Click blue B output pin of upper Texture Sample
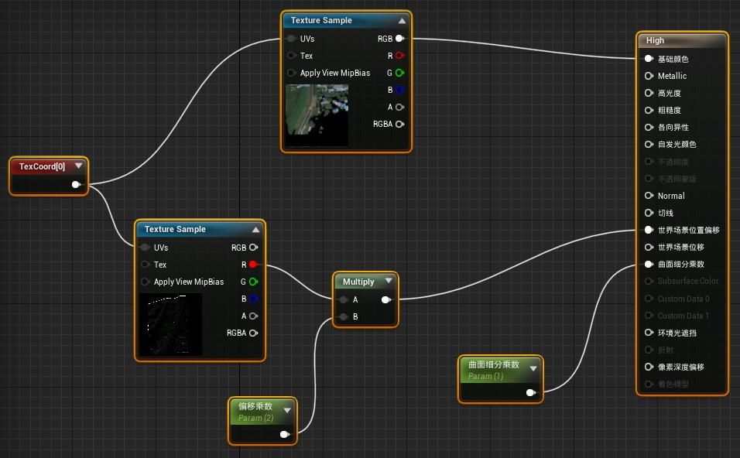740x458 pixels. tap(399, 90)
